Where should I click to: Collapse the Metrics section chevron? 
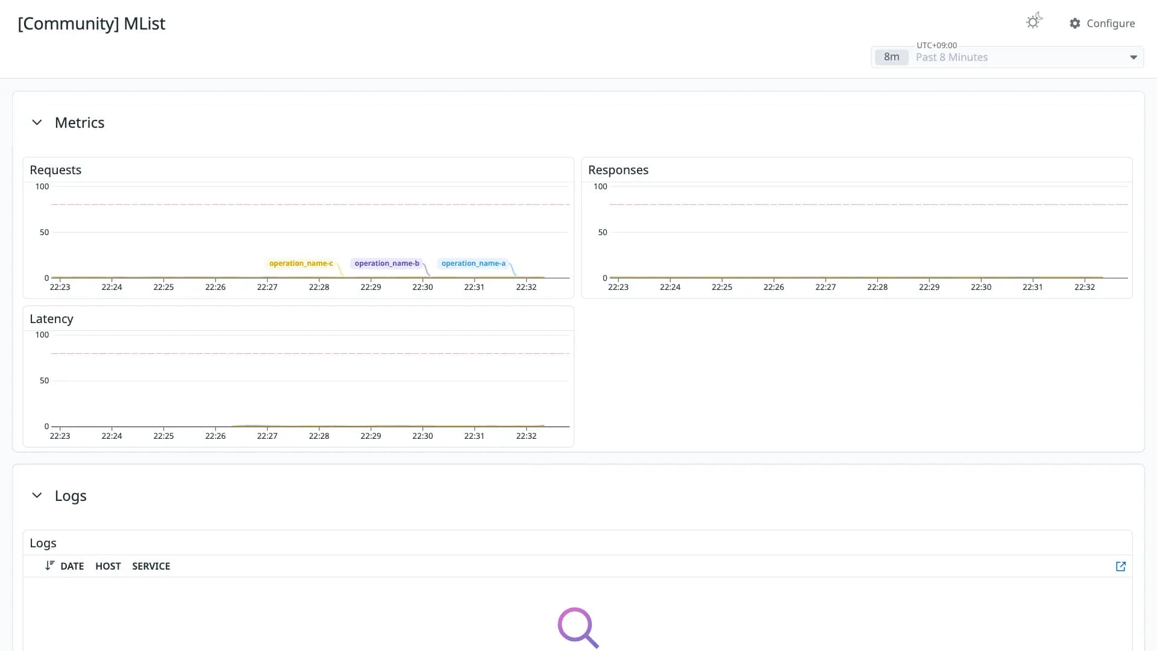37,122
